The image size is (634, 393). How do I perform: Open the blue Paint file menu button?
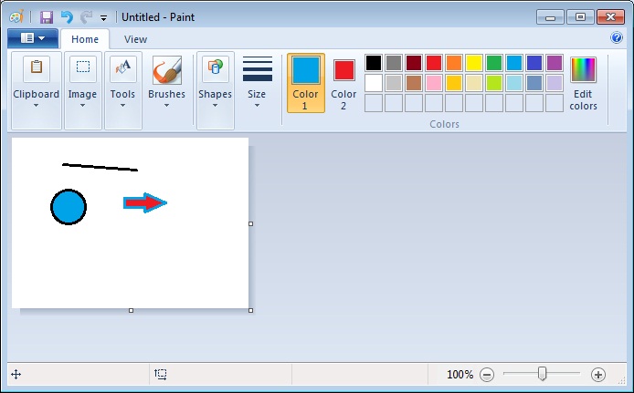(32, 38)
